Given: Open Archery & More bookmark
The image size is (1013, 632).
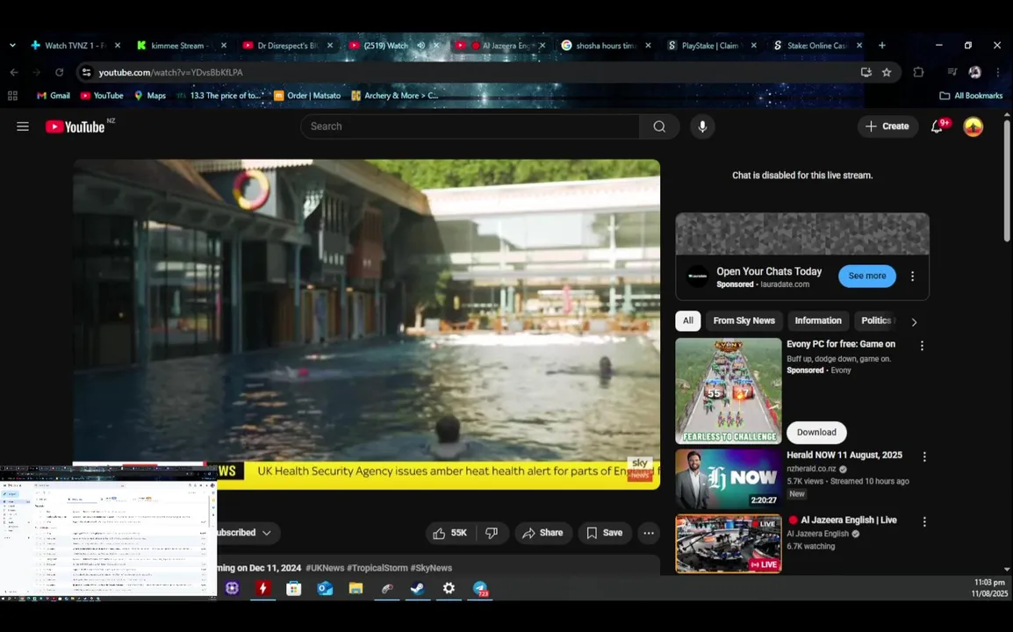Looking at the screenshot, I should click(395, 96).
